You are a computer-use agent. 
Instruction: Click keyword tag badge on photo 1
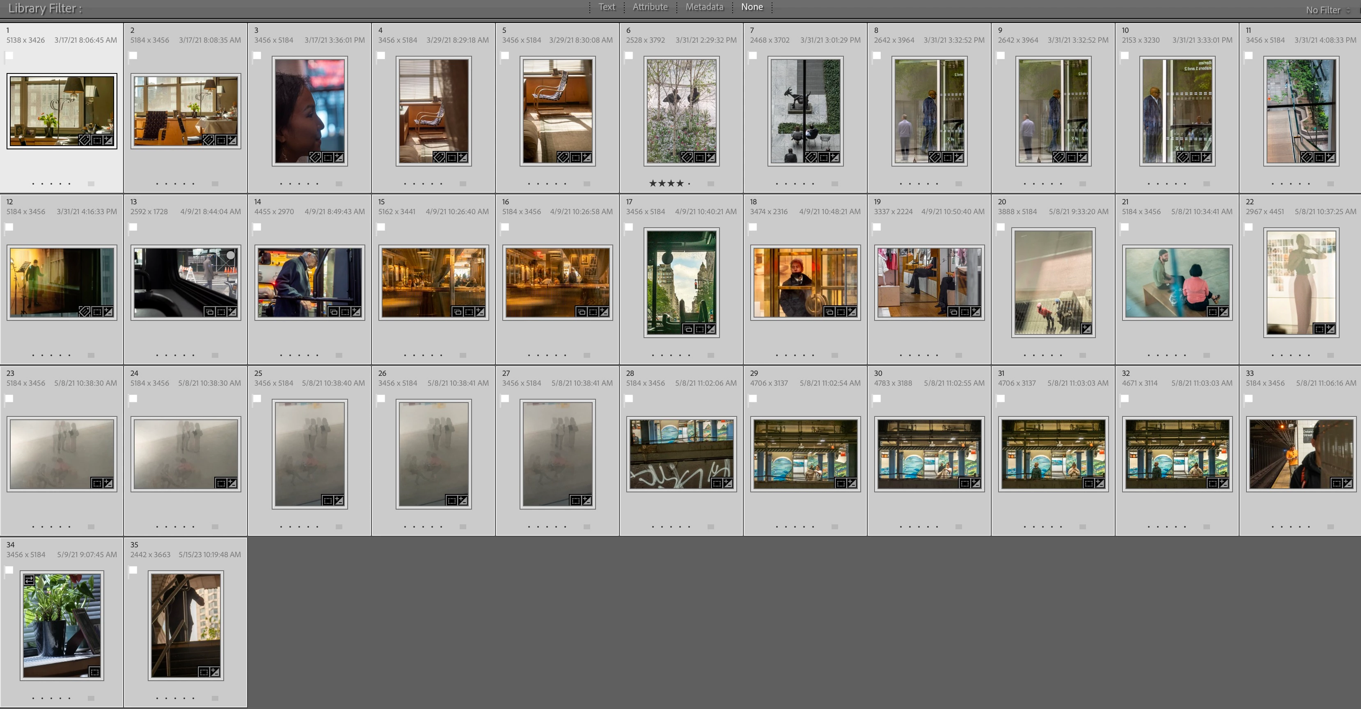(x=85, y=140)
